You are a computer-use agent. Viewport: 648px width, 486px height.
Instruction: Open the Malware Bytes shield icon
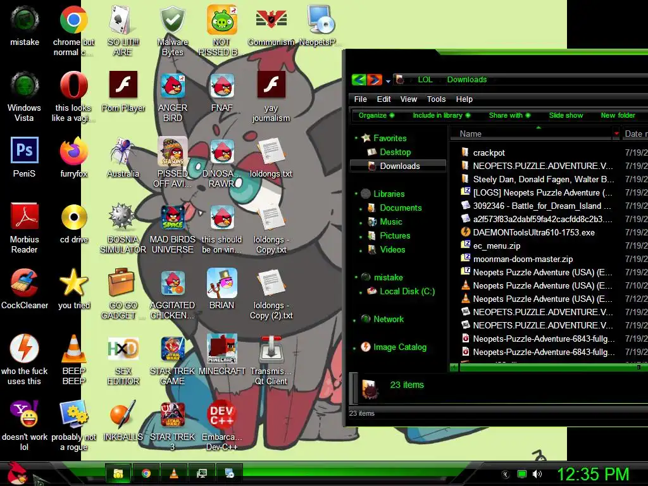click(172, 31)
